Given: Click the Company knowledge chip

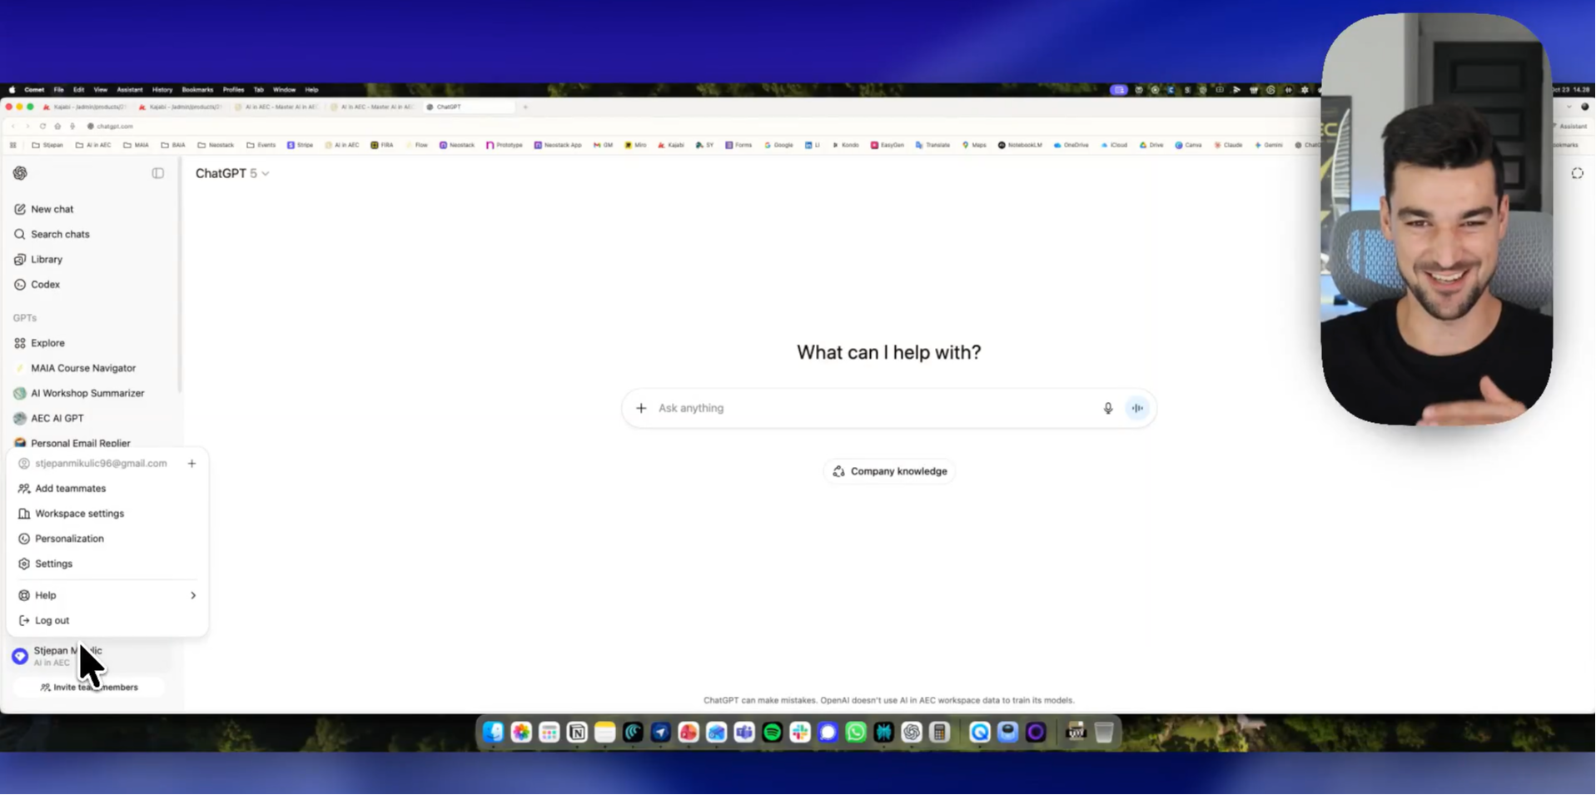Looking at the screenshot, I should click(889, 471).
